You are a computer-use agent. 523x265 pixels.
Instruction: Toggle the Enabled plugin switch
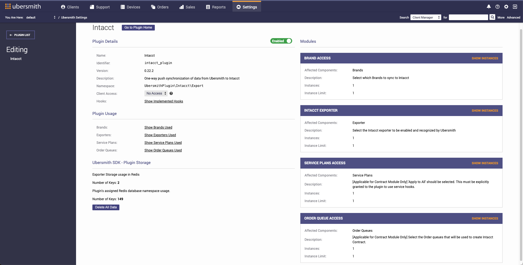(281, 41)
